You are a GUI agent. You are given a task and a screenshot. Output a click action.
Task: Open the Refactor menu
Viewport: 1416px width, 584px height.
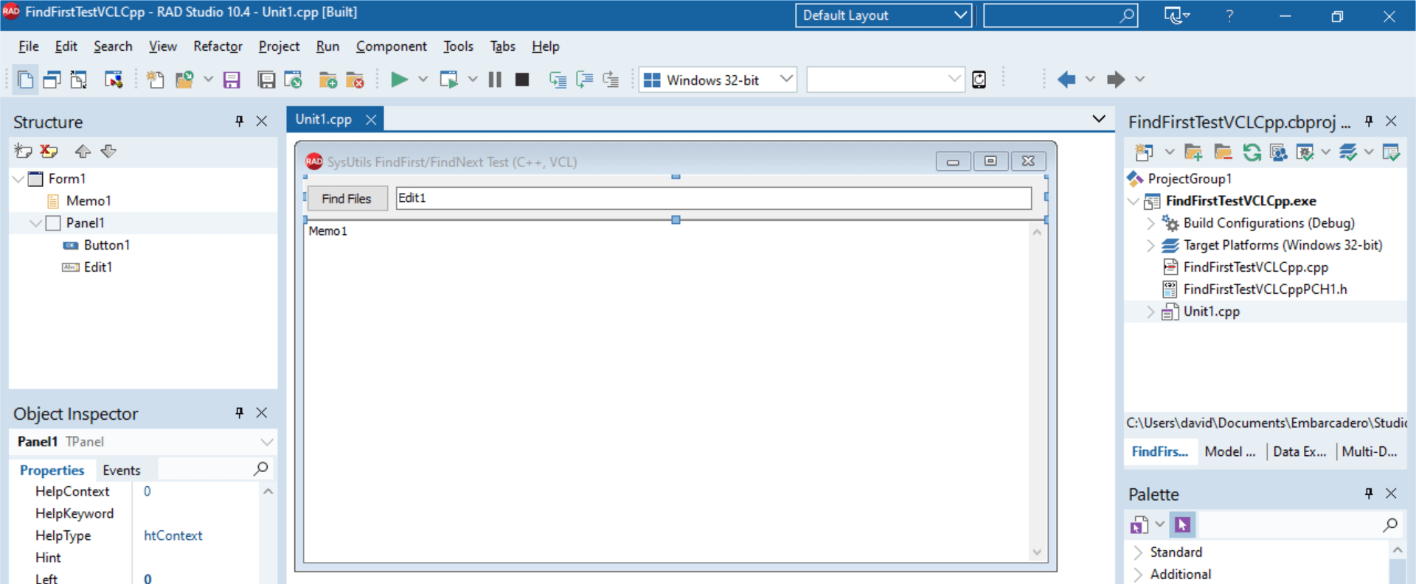coord(218,46)
